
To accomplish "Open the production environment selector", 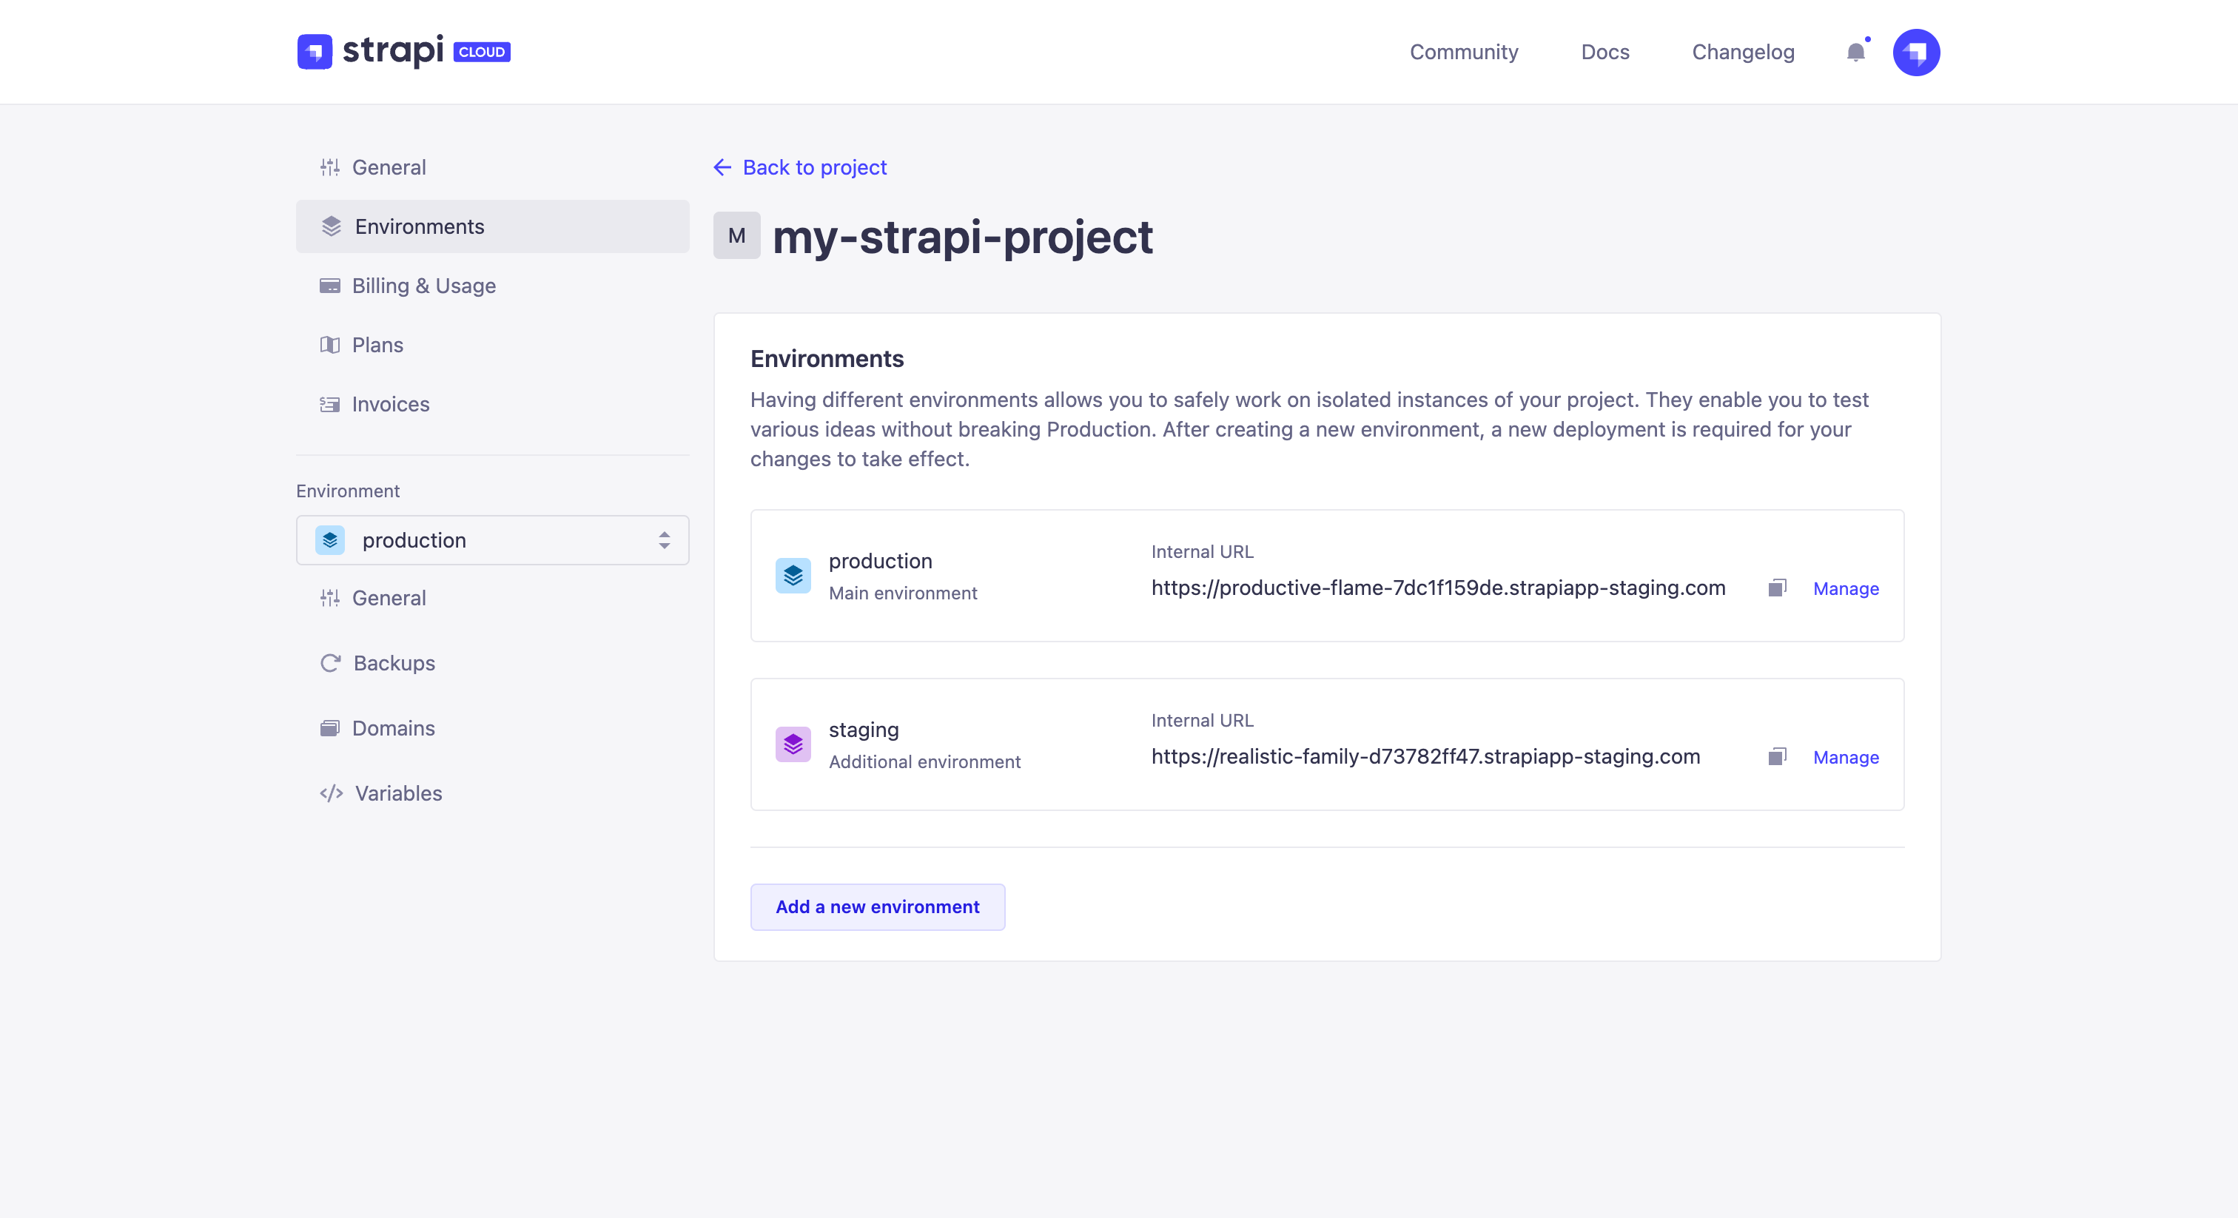I will (x=491, y=539).
